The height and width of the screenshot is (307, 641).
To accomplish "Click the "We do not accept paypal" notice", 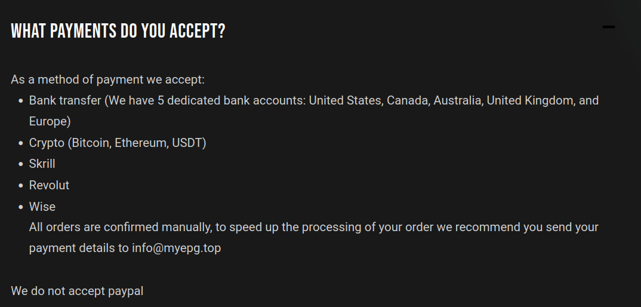I will (77, 291).
